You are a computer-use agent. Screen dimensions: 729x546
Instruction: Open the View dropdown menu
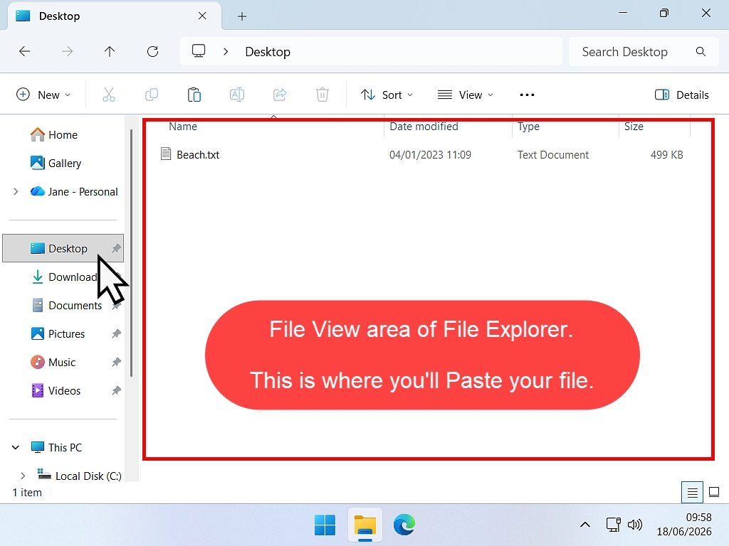tap(465, 95)
